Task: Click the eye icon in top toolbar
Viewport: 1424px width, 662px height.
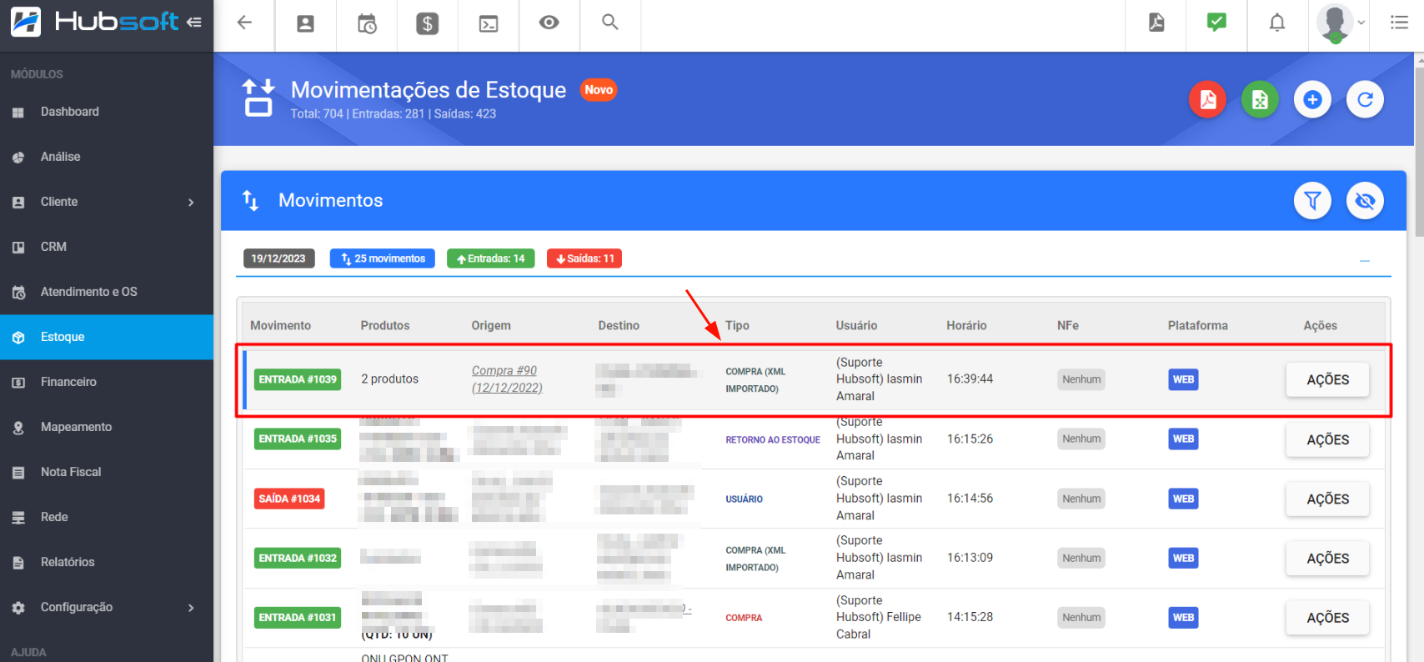Action: [549, 23]
